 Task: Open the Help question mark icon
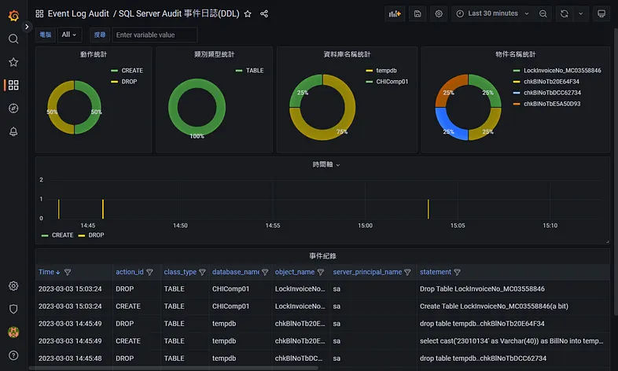point(13,355)
